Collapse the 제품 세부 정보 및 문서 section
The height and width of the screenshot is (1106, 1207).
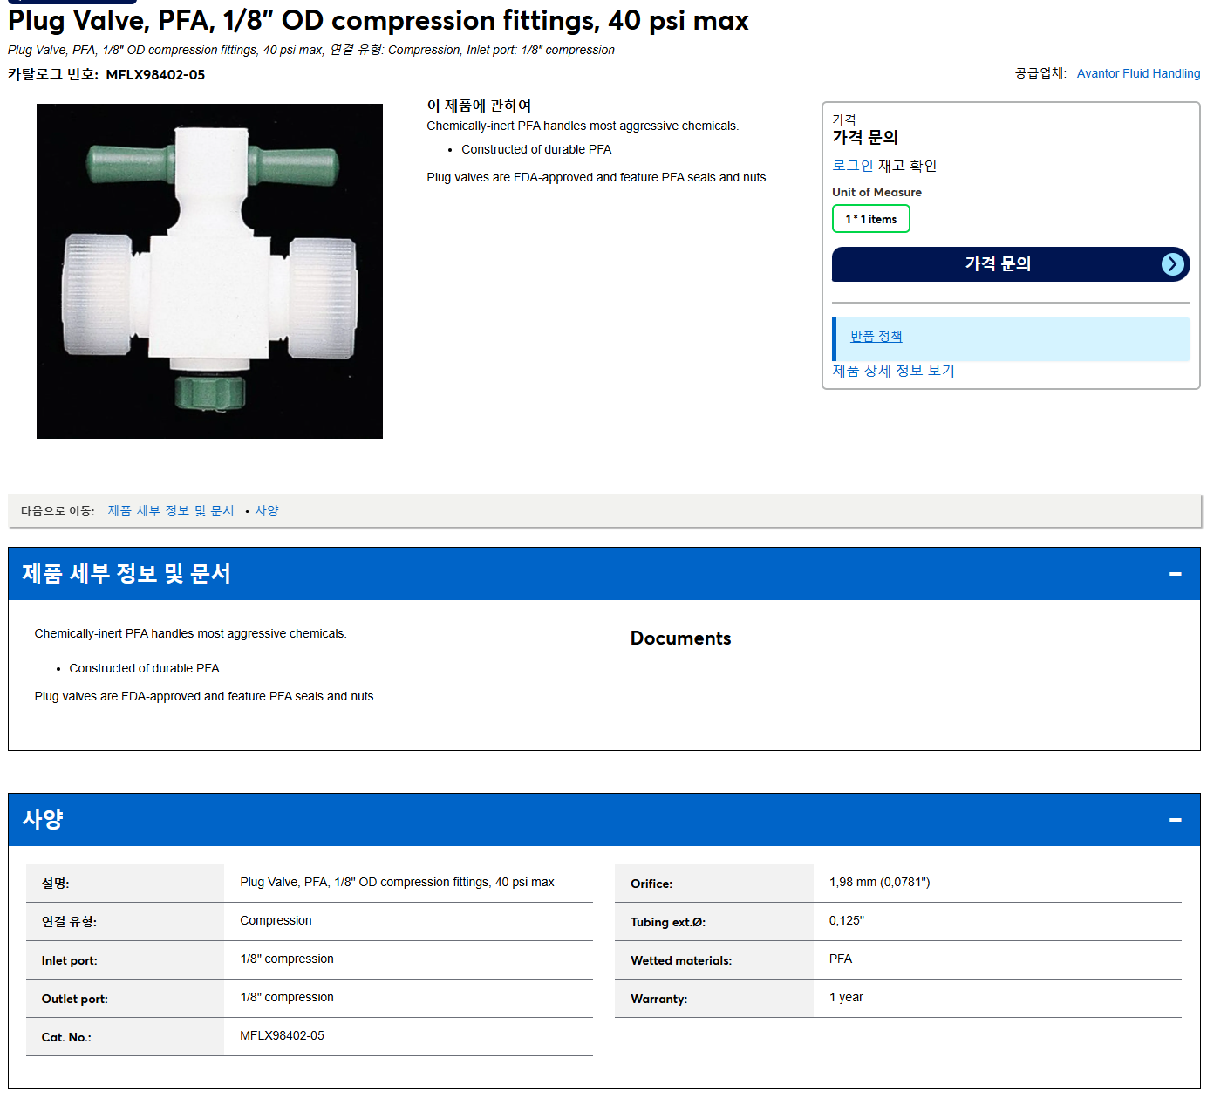pyautogui.click(x=1175, y=574)
